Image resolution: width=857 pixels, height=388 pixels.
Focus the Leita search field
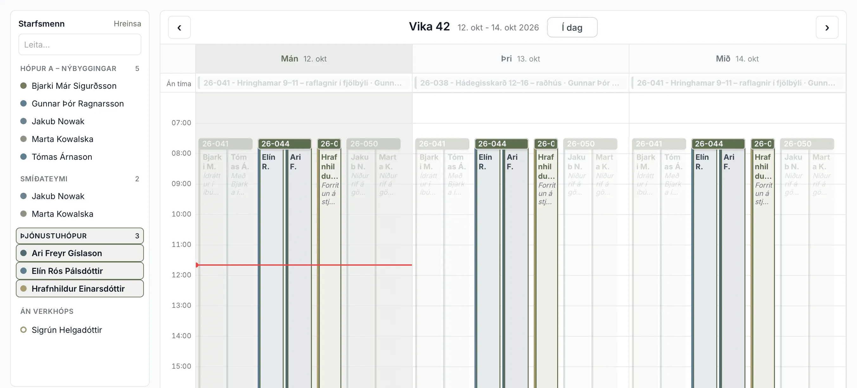click(80, 45)
